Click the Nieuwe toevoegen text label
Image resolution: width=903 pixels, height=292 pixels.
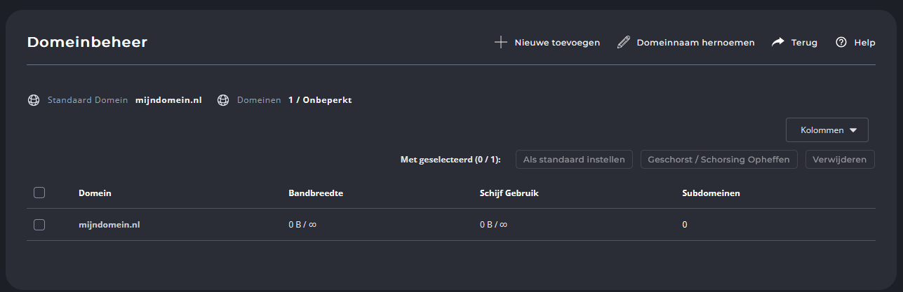point(557,43)
